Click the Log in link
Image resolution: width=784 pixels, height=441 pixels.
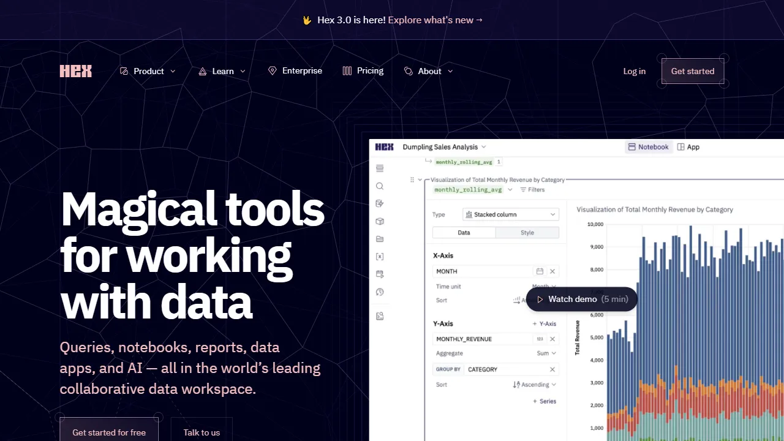(635, 71)
